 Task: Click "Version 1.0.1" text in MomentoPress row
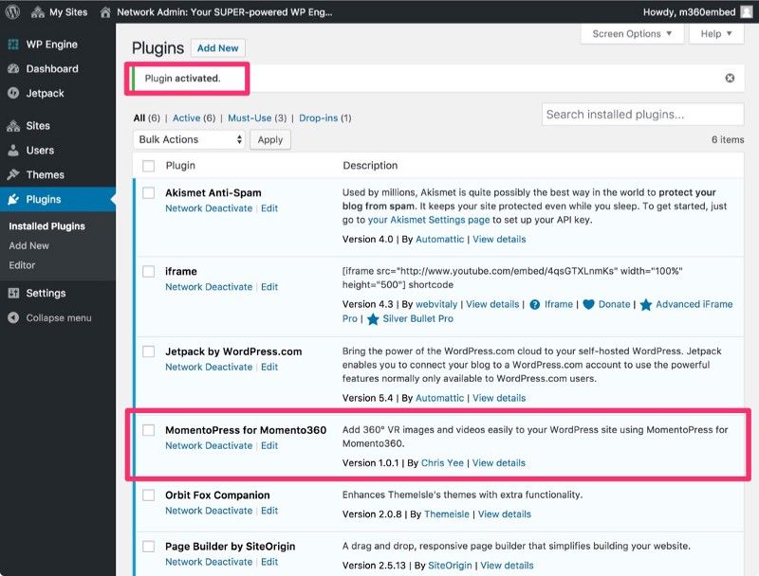370,463
